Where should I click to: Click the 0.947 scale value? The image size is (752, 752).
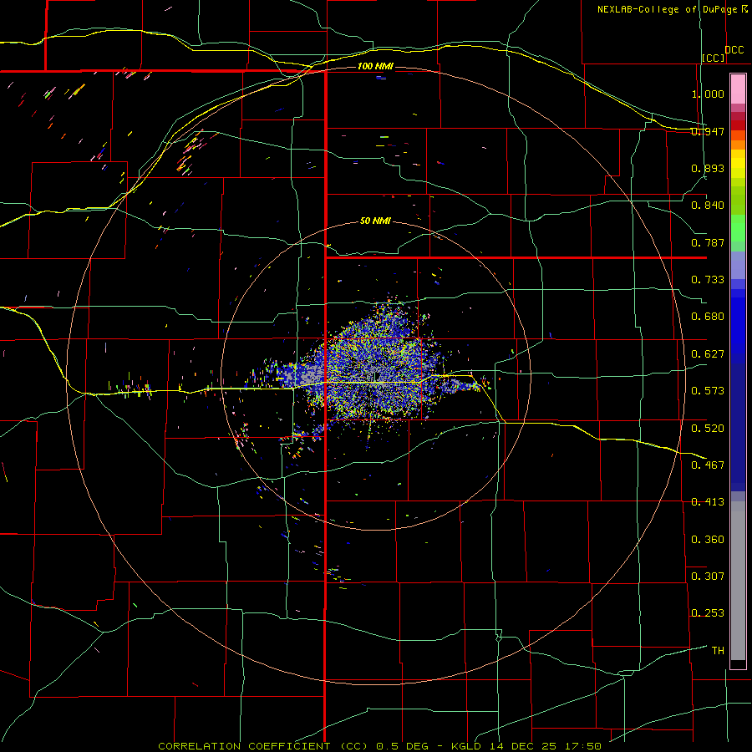pos(708,131)
